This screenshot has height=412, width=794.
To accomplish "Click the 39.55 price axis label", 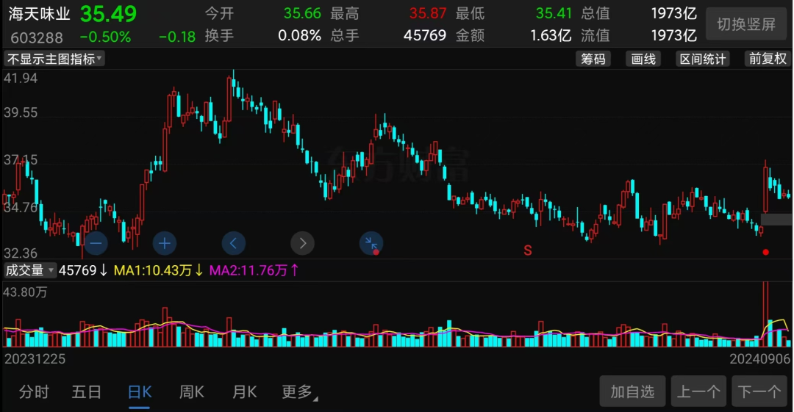I will (x=21, y=112).
